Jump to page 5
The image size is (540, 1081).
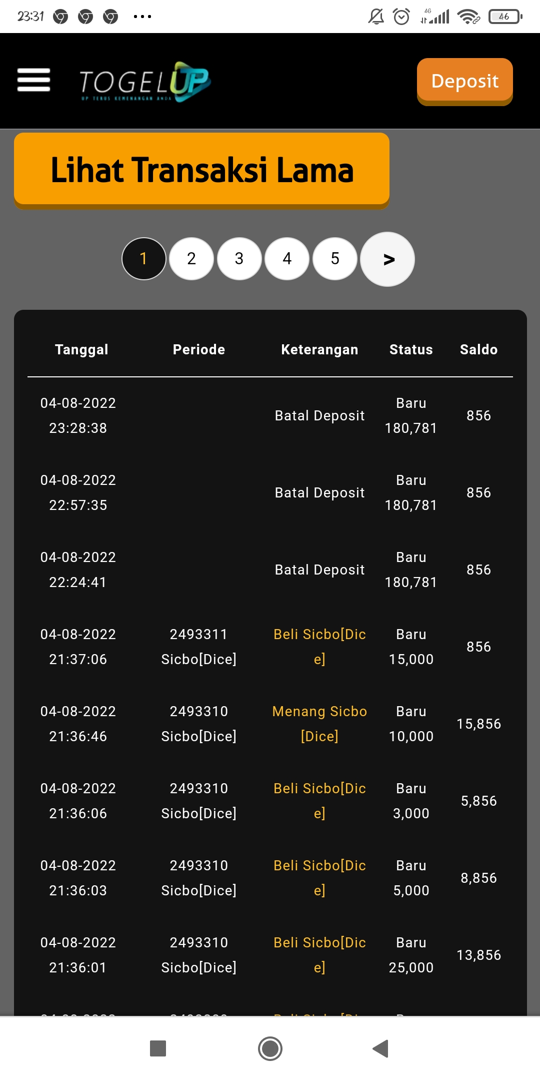coord(335,259)
